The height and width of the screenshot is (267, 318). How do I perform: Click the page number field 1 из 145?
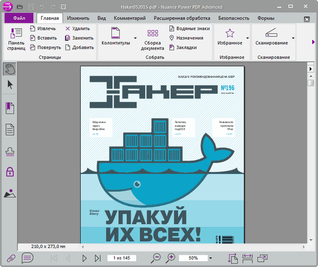[x=122, y=258]
